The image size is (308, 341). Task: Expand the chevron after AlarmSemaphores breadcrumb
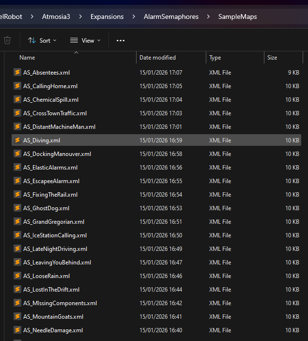coord(208,16)
